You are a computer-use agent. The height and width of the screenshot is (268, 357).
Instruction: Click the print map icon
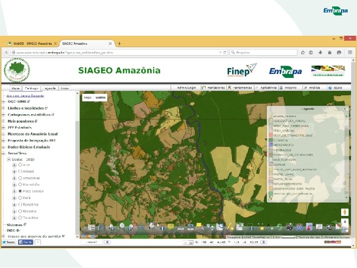point(211,227)
